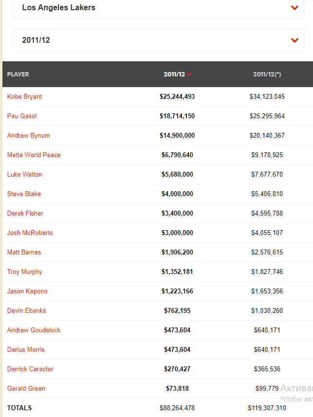This screenshot has height=417, width=313.
Task: Open Troy Murphy's player page
Action: tap(24, 272)
